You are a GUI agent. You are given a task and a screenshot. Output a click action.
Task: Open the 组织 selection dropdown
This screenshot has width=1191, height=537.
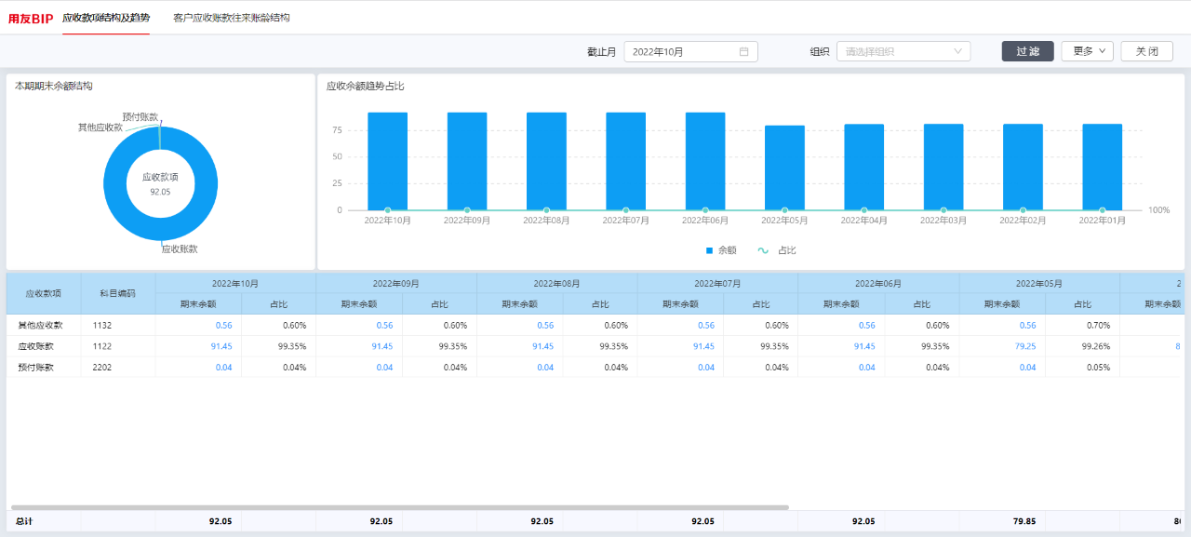[x=903, y=52]
